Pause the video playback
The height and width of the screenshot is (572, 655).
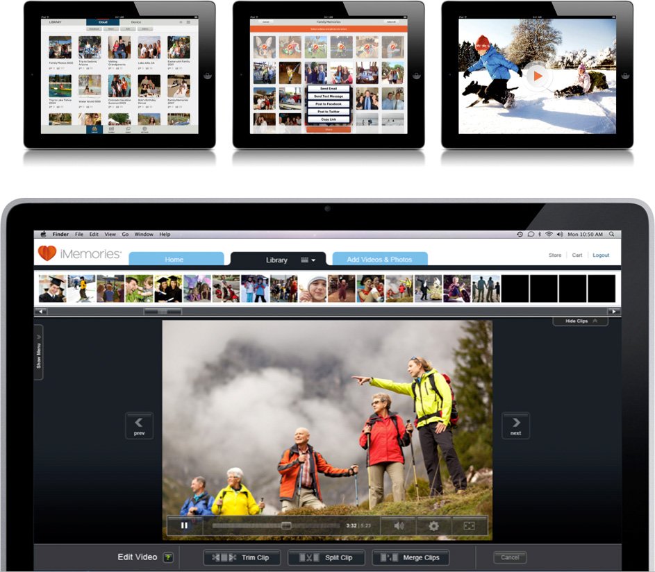point(184,525)
